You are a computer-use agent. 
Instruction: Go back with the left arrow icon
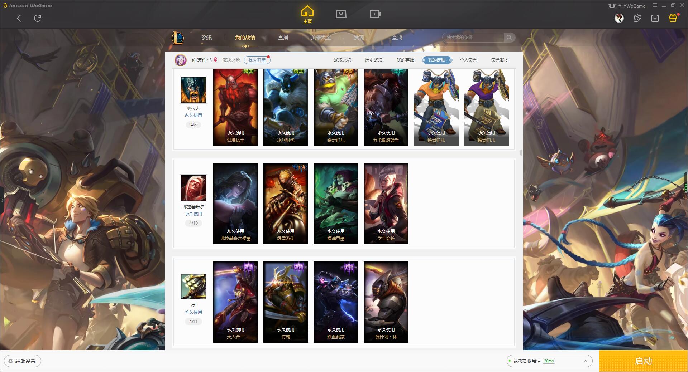(19, 18)
